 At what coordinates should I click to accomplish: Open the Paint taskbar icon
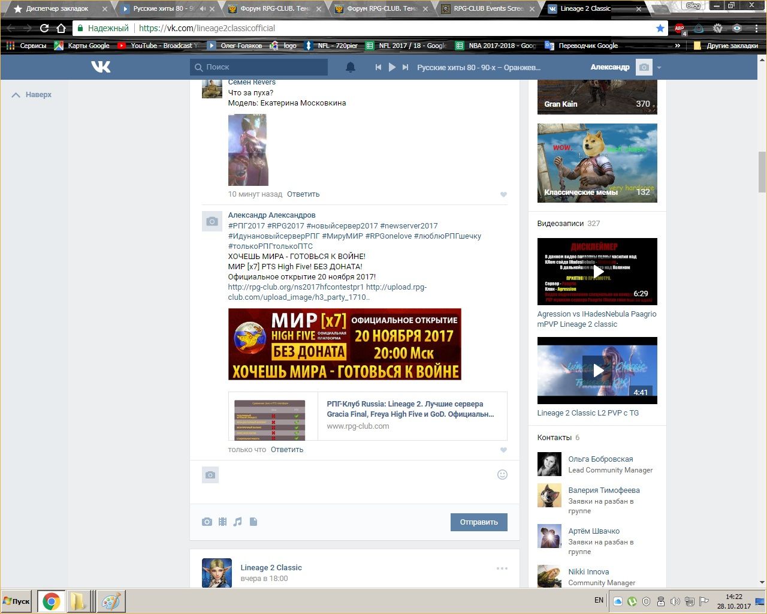[x=111, y=601]
